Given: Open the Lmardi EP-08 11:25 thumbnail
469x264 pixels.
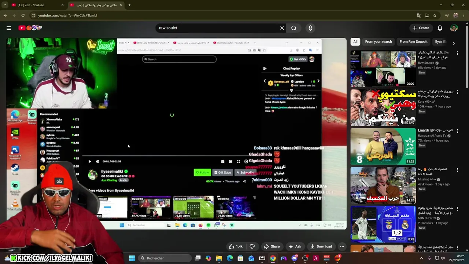Looking at the screenshot, I should point(383,146).
